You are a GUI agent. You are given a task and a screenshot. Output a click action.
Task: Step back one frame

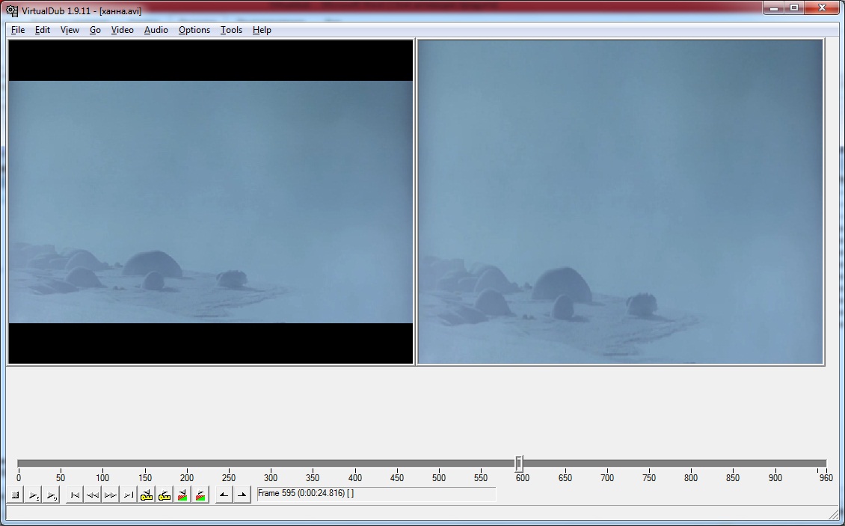pos(92,495)
